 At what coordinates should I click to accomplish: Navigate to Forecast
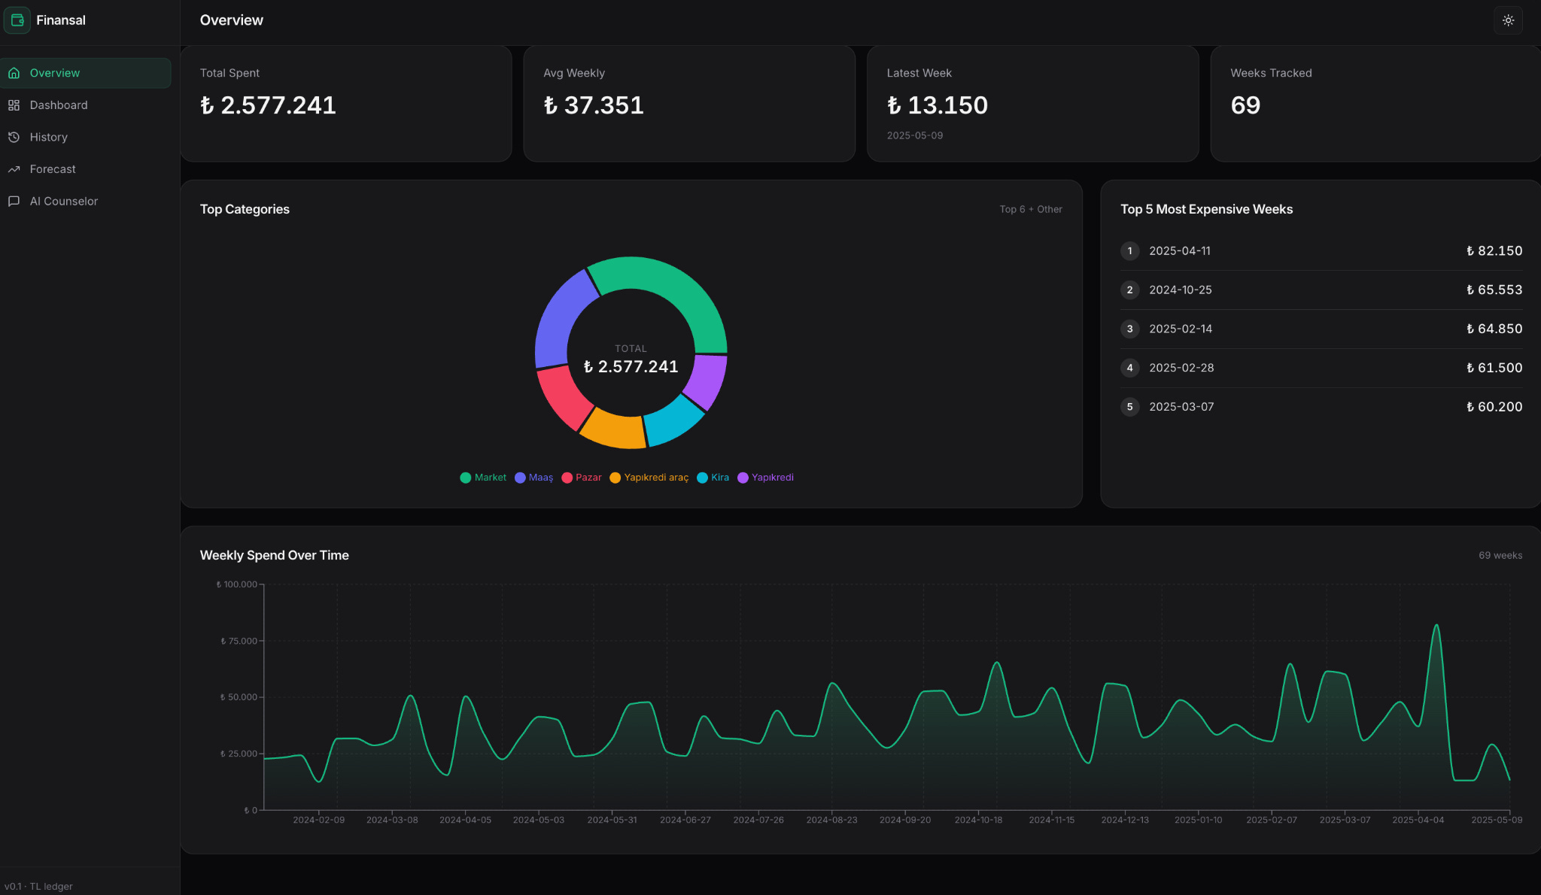tap(86, 169)
